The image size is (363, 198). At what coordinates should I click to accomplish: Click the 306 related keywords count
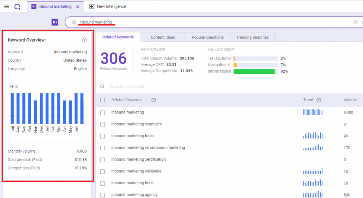pyautogui.click(x=113, y=58)
